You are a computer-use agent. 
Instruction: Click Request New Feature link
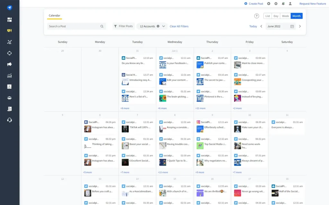[x=312, y=4]
